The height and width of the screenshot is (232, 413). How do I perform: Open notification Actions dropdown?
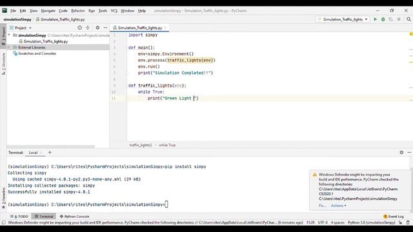338,206
